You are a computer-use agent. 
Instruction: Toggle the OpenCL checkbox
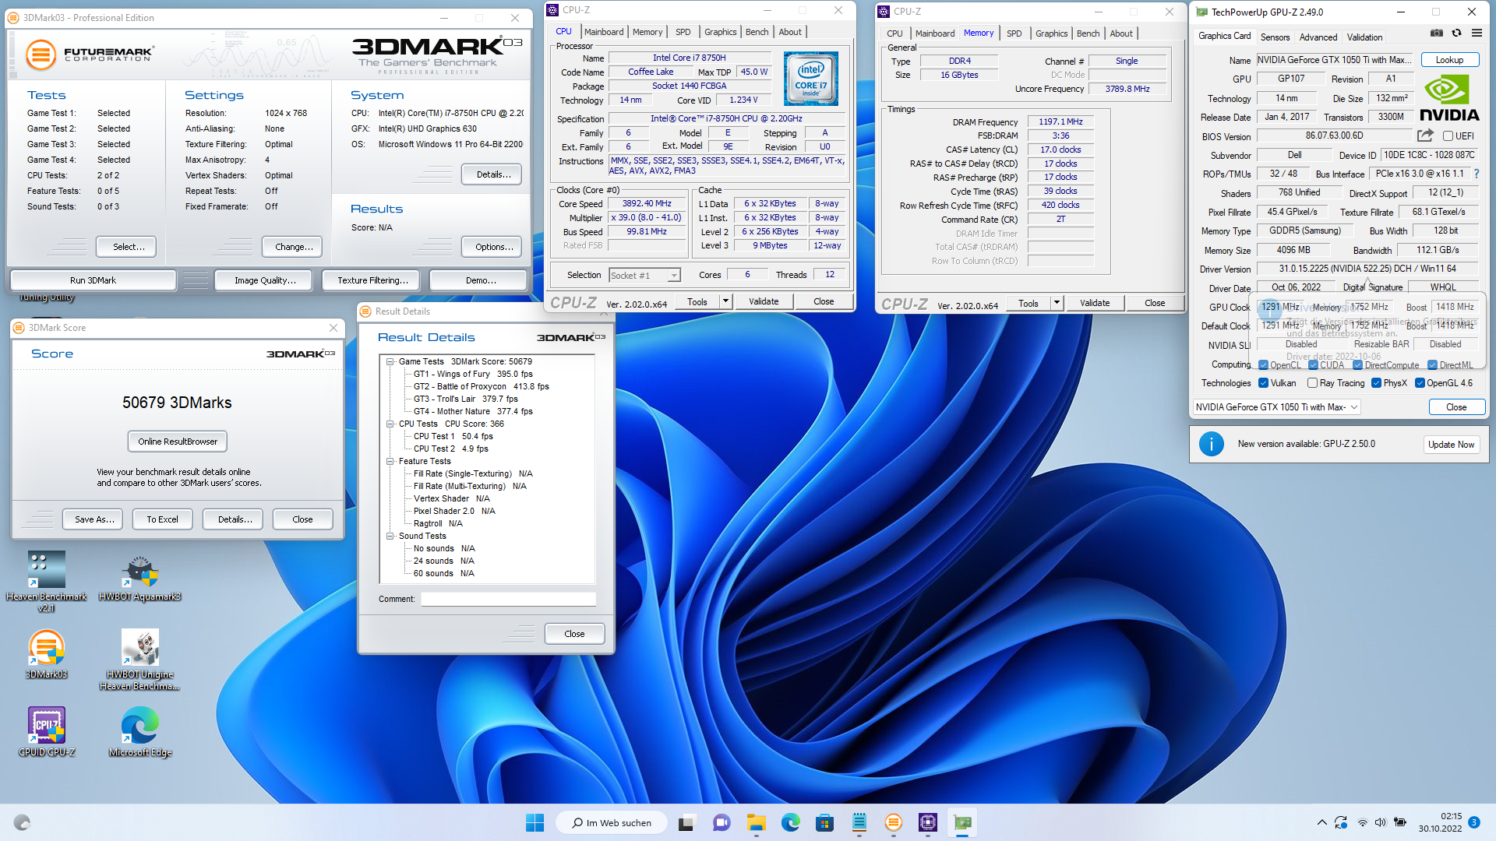pyautogui.click(x=1263, y=364)
